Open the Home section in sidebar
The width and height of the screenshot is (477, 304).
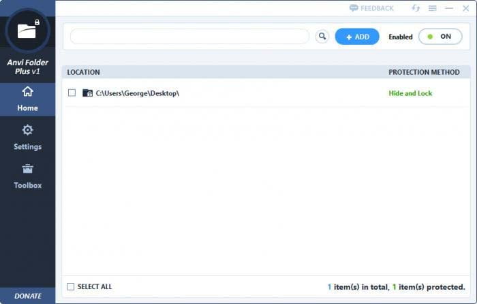click(28, 99)
